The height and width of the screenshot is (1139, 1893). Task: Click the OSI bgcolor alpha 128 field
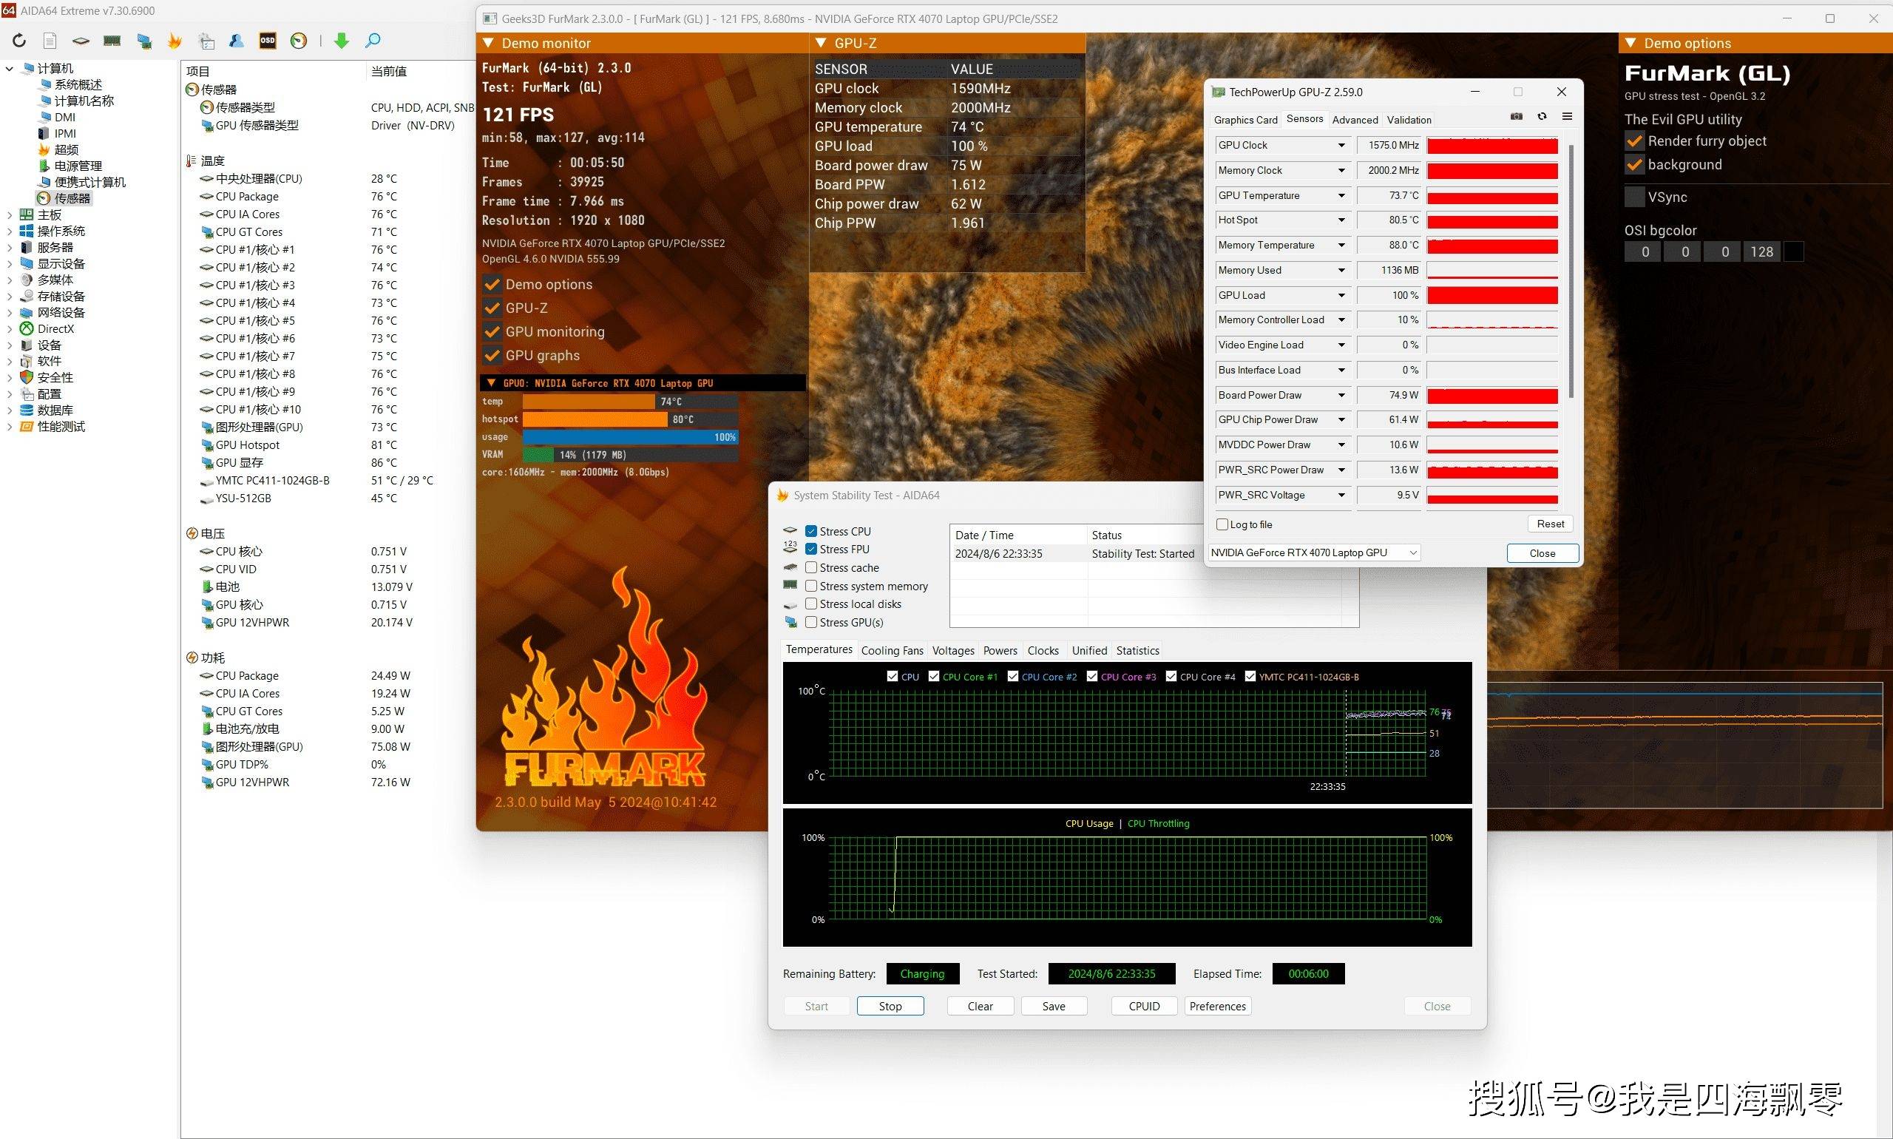click(x=1762, y=251)
